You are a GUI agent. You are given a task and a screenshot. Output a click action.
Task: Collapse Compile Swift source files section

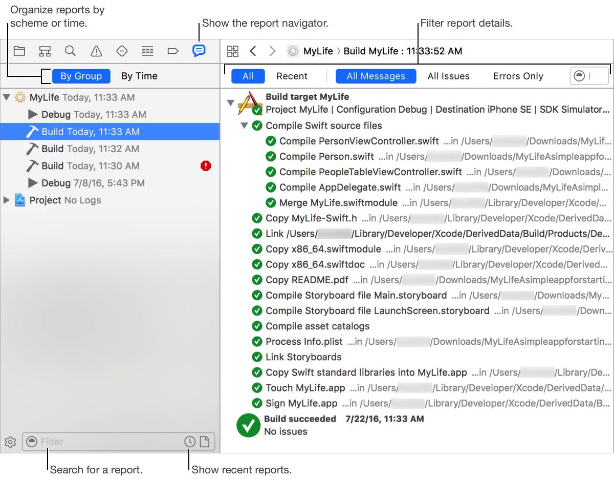pos(244,126)
